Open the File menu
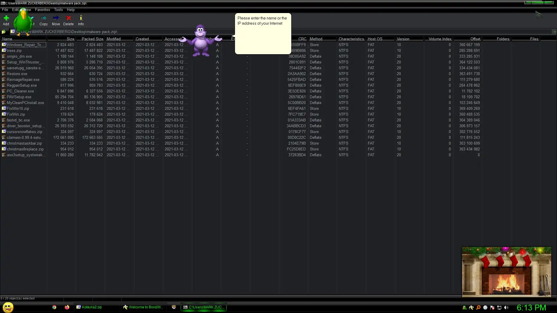The height and width of the screenshot is (313, 557). [5, 10]
